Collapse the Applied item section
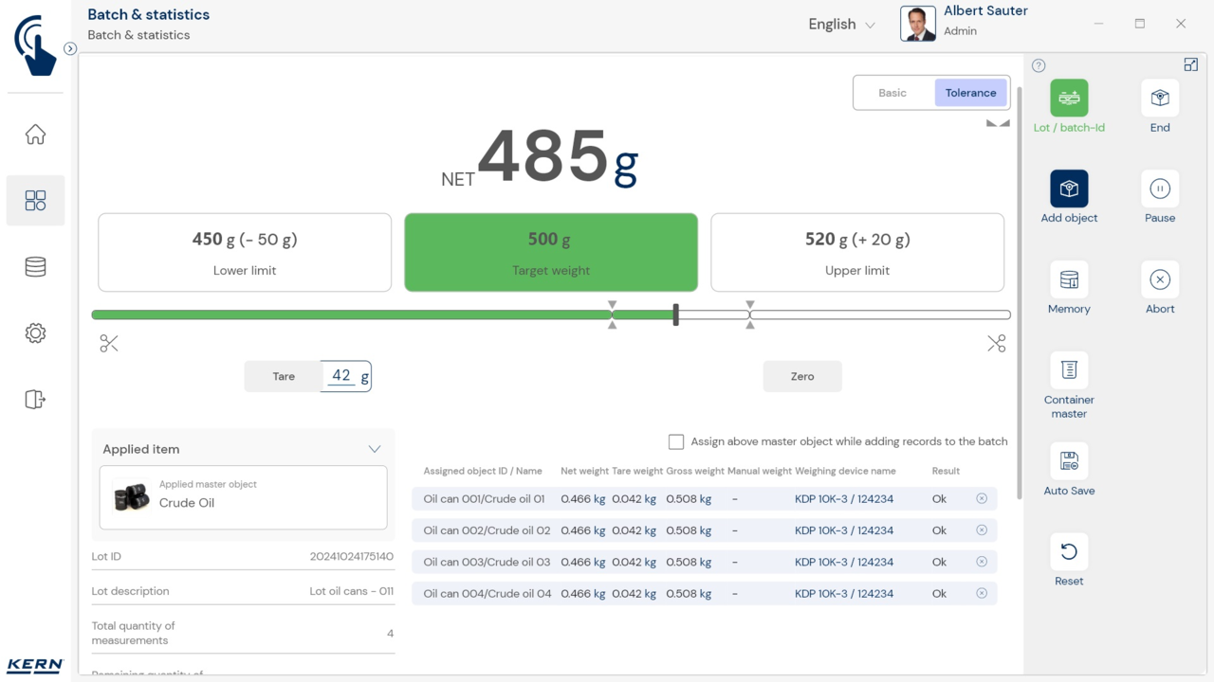Screen dimensions: 1214x682 (375, 449)
